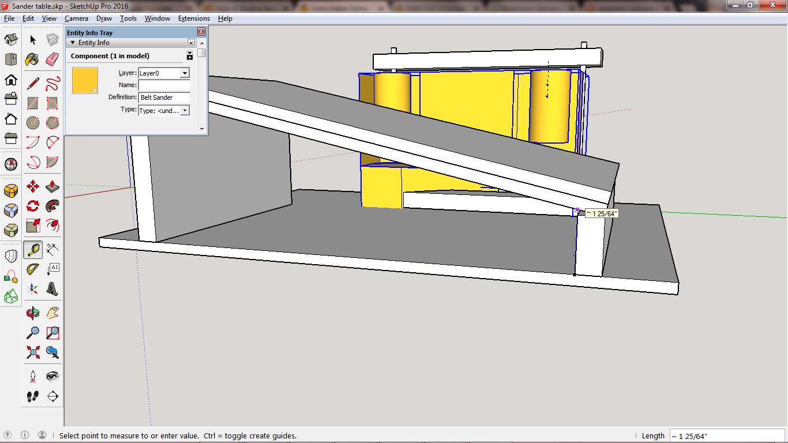
Task: Activate the Push/Pull tool
Action: (x=52, y=186)
